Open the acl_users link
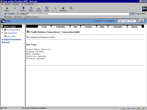This screenshot has height=110, width=147. (x=11, y=36)
